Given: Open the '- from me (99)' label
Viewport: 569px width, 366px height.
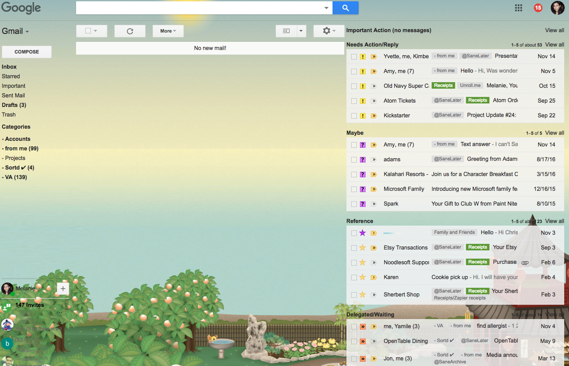Looking at the screenshot, I should 20,148.
